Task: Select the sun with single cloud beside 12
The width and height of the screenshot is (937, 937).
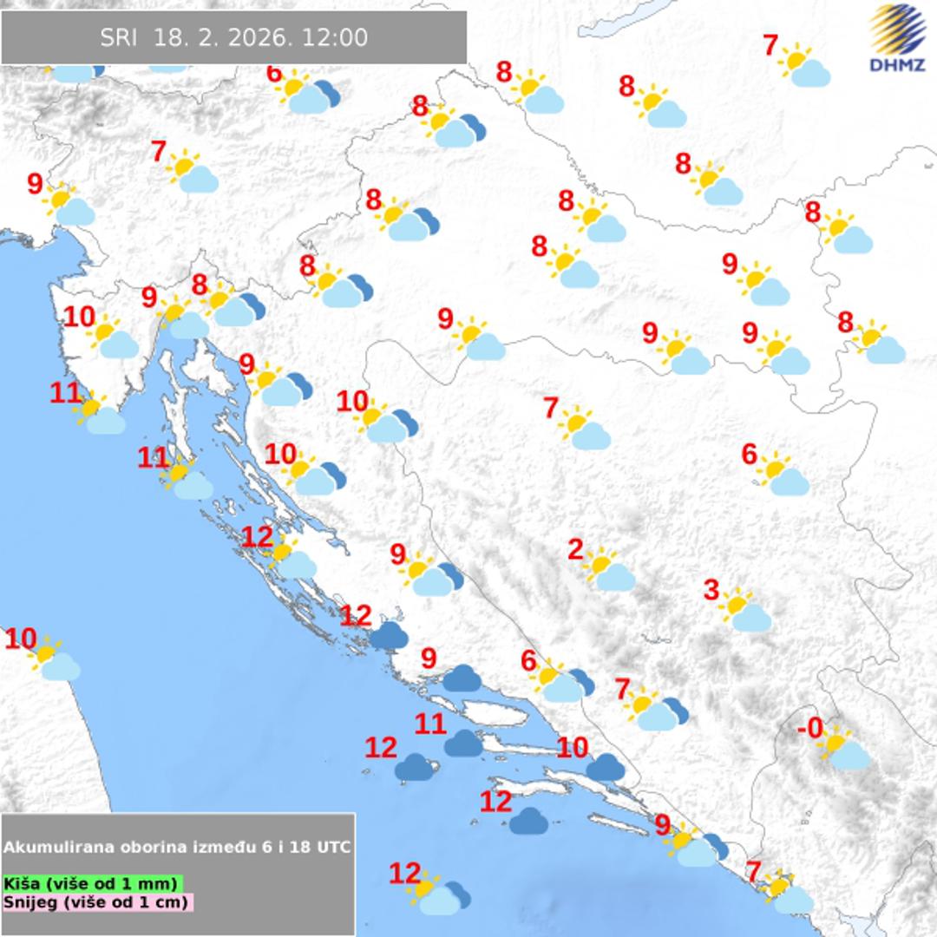Action: coord(291,558)
